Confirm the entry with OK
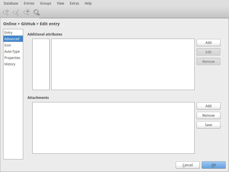The image size is (229, 172). [214, 165]
